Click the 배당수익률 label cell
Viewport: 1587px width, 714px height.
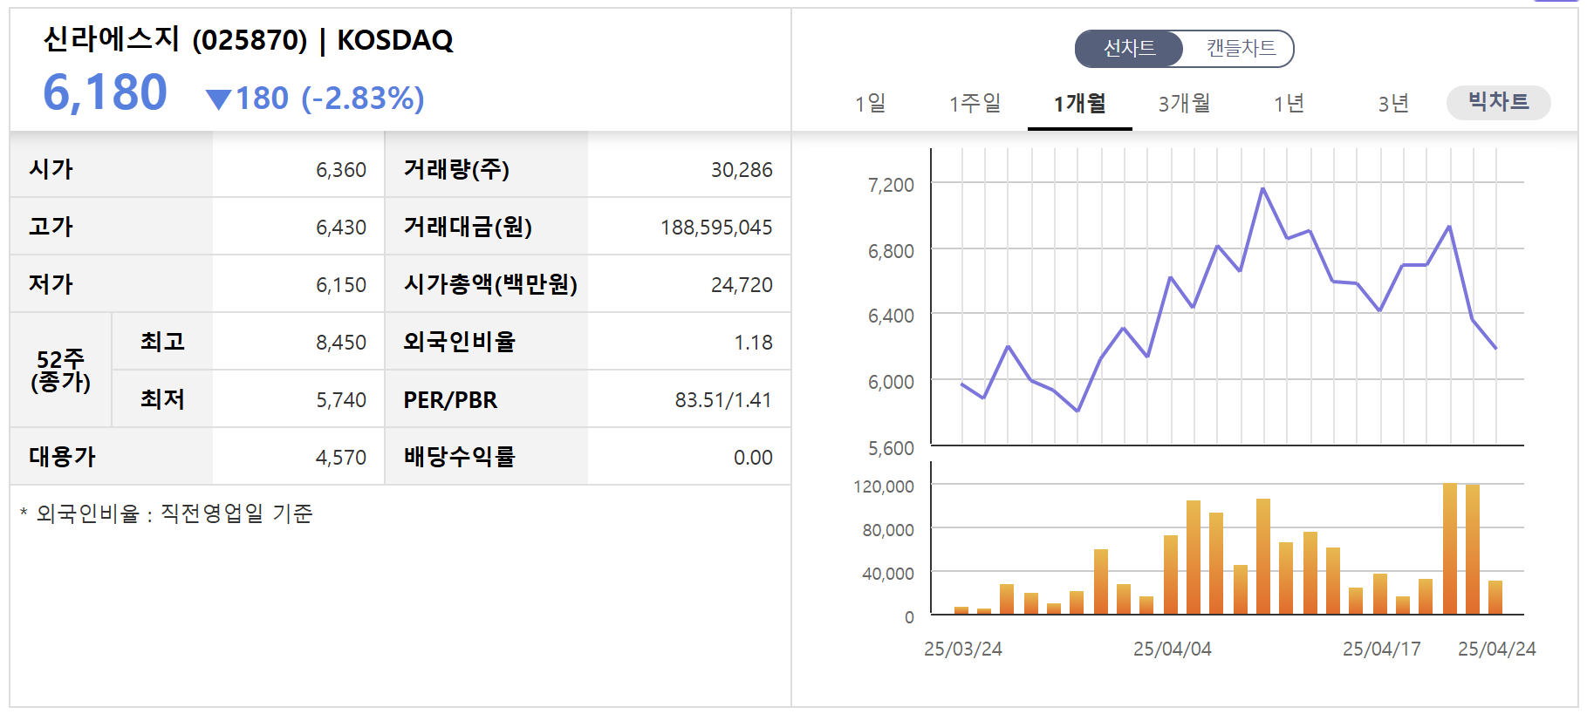[486, 457]
